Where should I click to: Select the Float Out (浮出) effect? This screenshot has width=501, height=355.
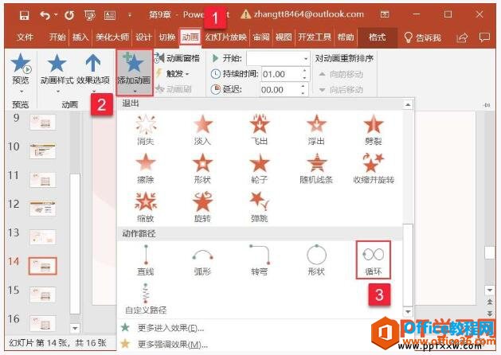point(316,130)
